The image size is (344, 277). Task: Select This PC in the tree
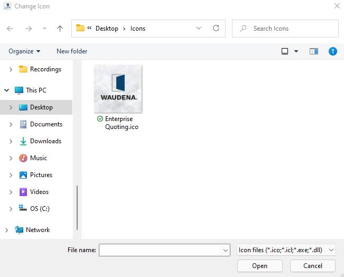click(x=36, y=90)
